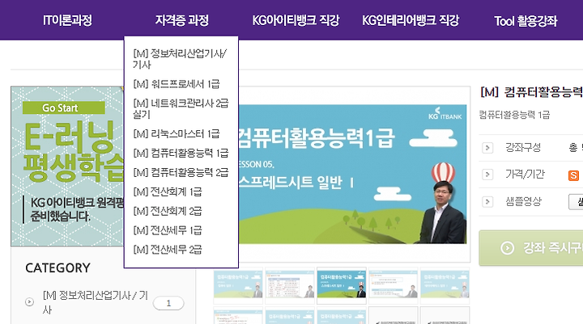Click the 가격/기간 label
The height and width of the screenshot is (324, 583).
pos(525,175)
